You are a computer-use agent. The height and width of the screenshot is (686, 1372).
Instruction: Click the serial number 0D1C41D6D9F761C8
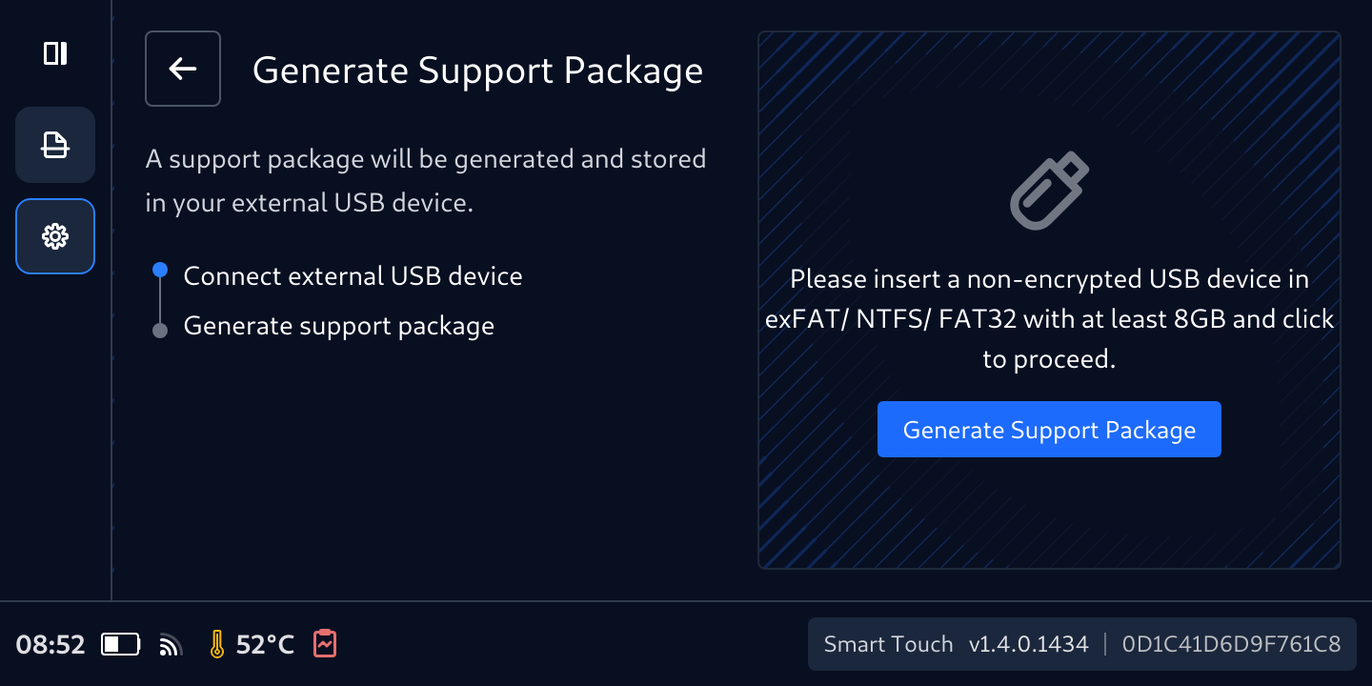click(x=1231, y=645)
